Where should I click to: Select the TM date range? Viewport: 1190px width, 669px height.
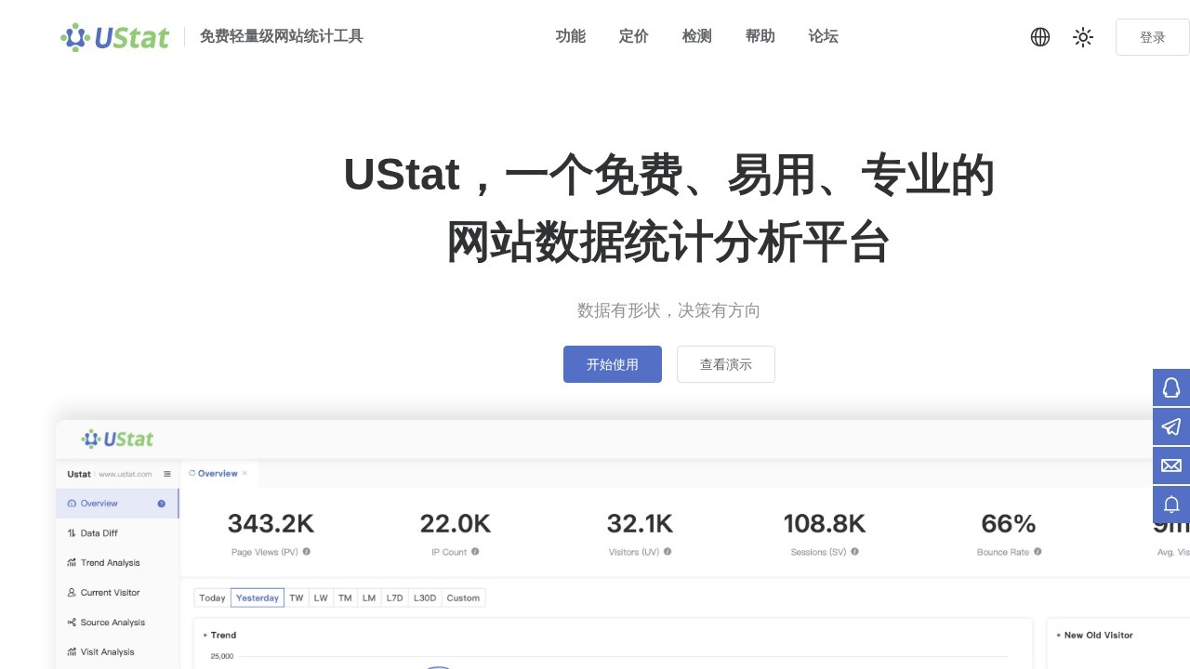click(345, 597)
